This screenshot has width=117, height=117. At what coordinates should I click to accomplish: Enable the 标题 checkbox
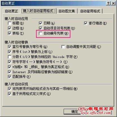click(10, 23)
